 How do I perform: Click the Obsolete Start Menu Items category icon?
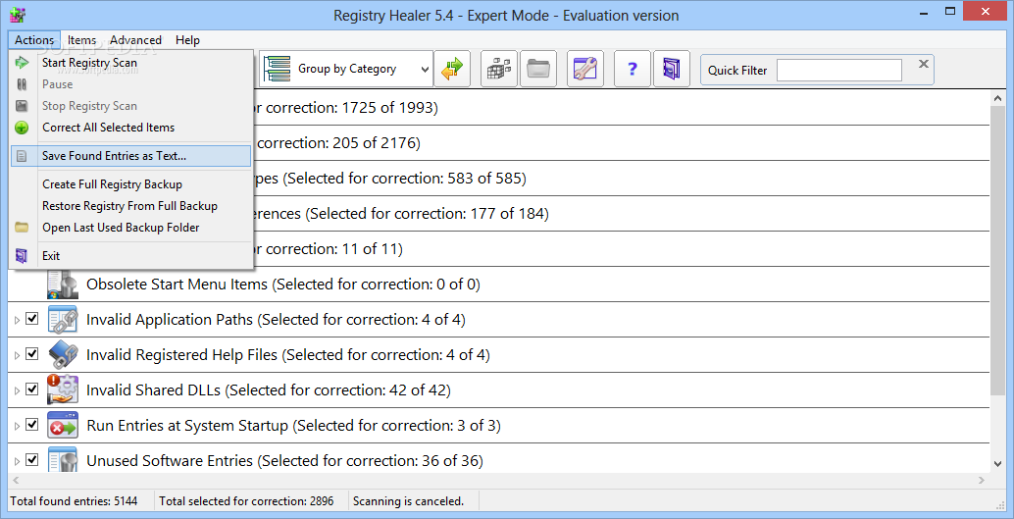pyautogui.click(x=63, y=285)
